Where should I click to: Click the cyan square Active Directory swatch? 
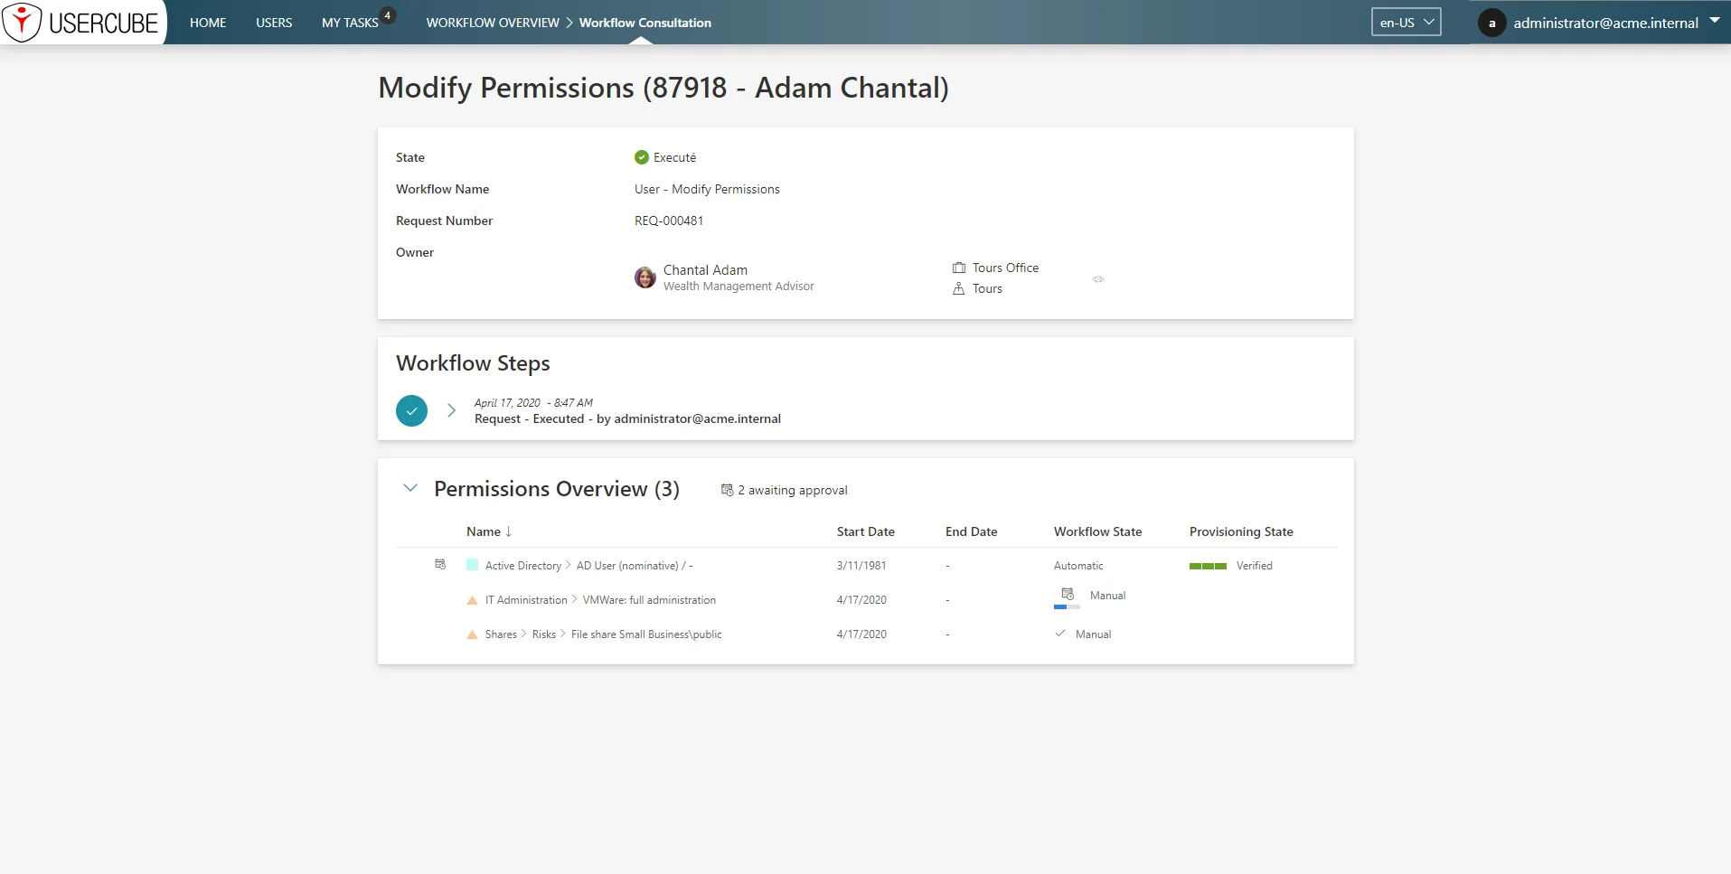pyautogui.click(x=472, y=565)
